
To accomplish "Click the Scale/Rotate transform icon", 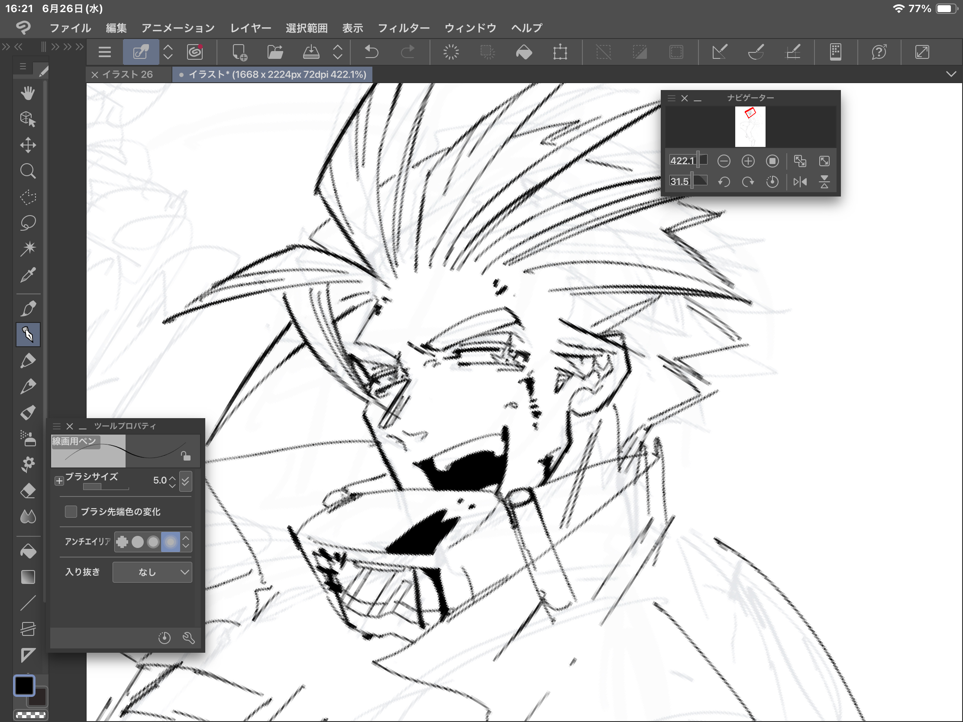I will click(560, 52).
